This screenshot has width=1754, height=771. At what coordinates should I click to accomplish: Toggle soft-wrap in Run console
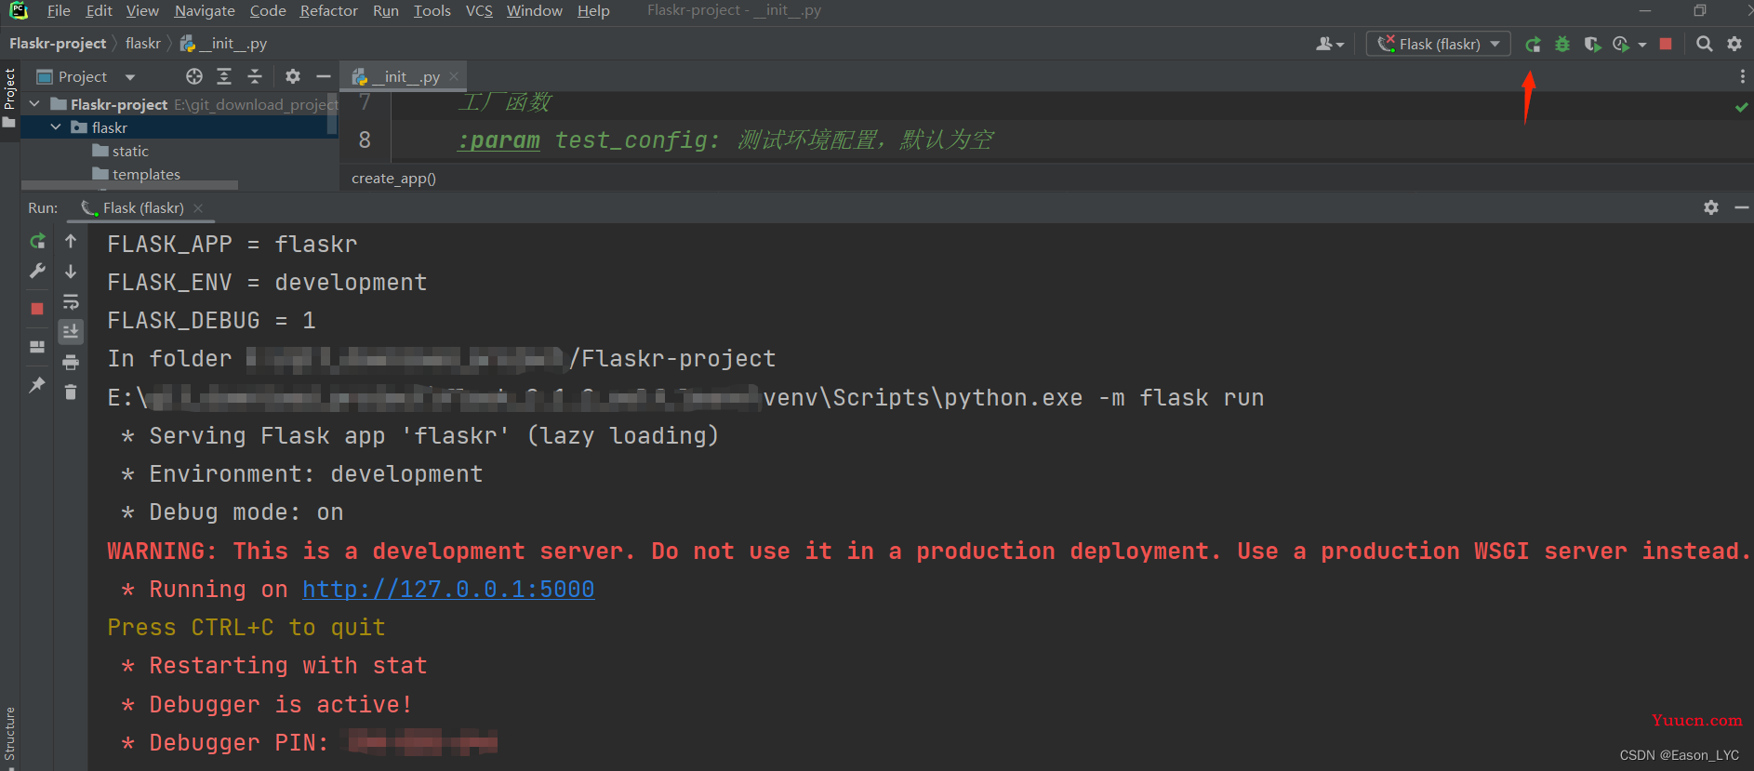tap(71, 302)
